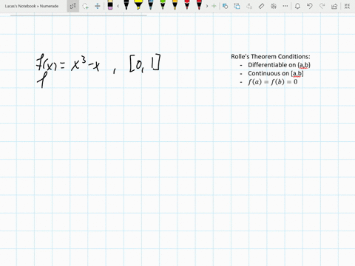
Task: Open the more options ellipsis menu
Action: pos(285,6)
